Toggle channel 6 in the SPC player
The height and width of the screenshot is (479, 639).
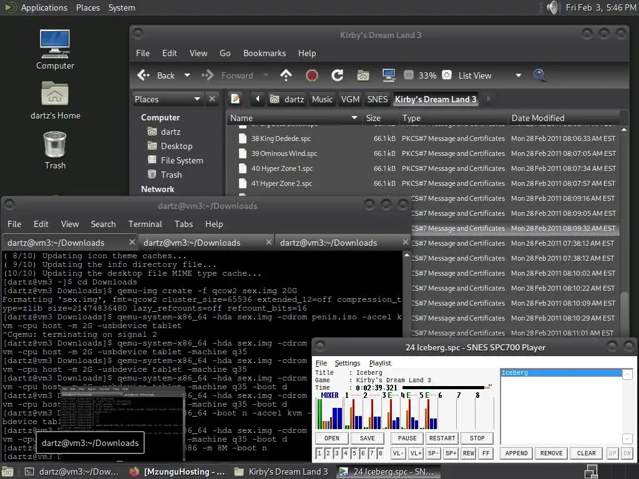(x=363, y=453)
